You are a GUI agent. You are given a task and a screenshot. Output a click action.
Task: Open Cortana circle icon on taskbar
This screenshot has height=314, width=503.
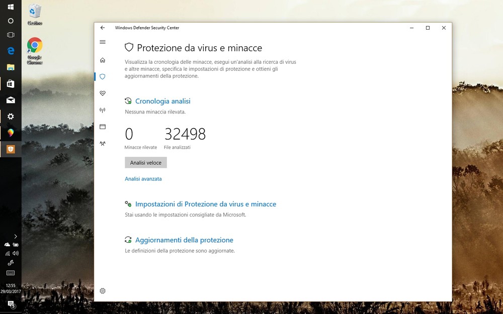11,21
